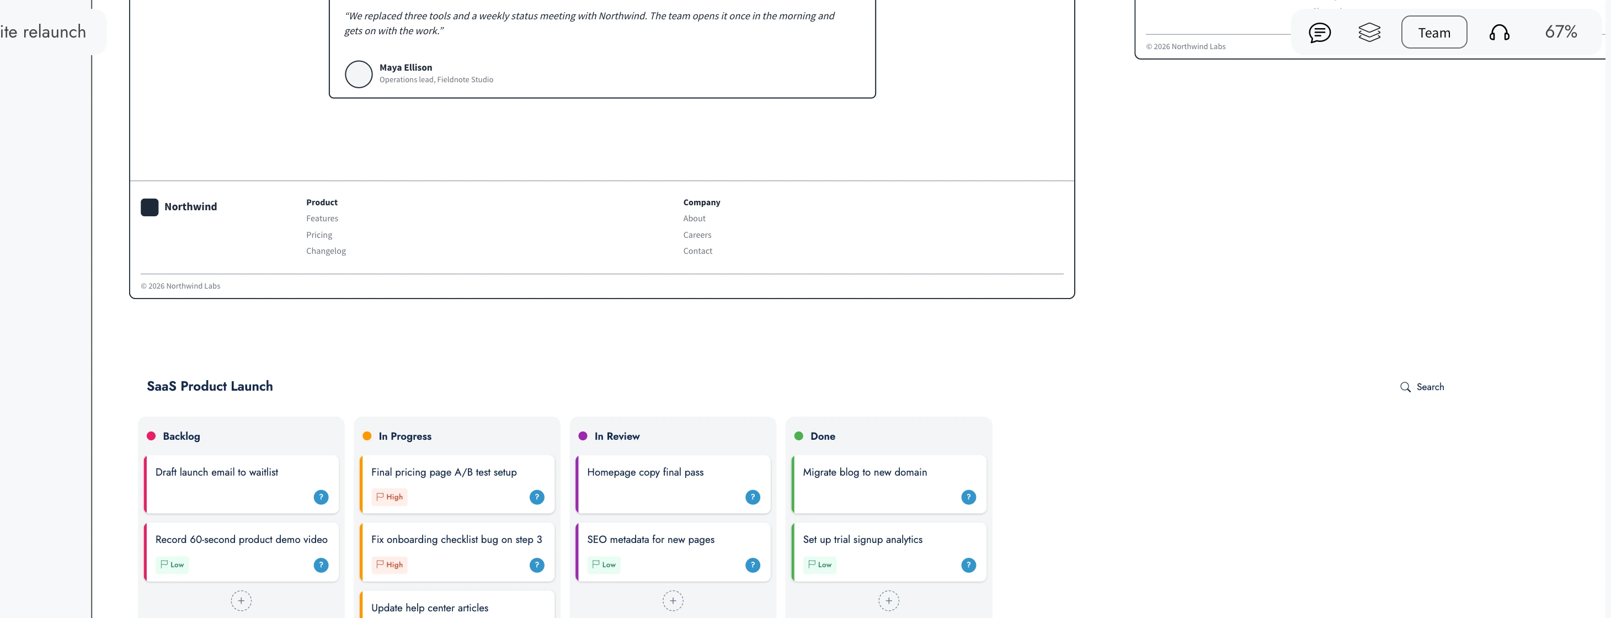Click High priority tag on Final pricing page card
The width and height of the screenshot is (1611, 618).
(390, 497)
